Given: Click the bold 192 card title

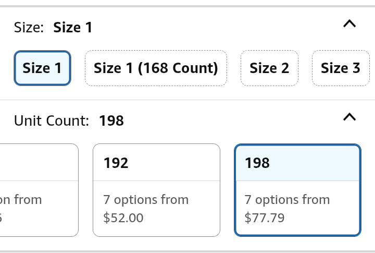Looking at the screenshot, I should pyautogui.click(x=116, y=163).
